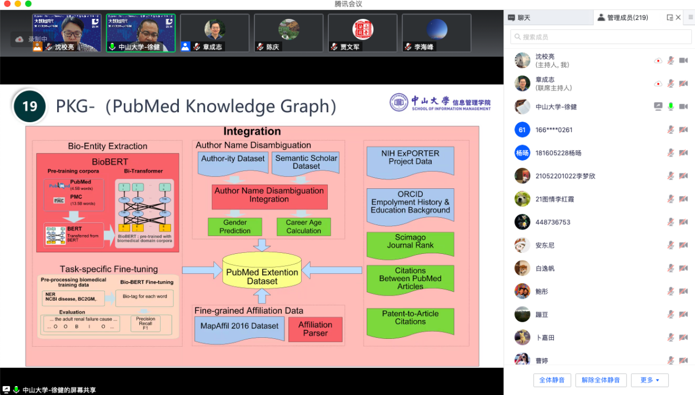Click microphone icon for 卜嘉田
The width and height of the screenshot is (695, 395).
tap(671, 338)
